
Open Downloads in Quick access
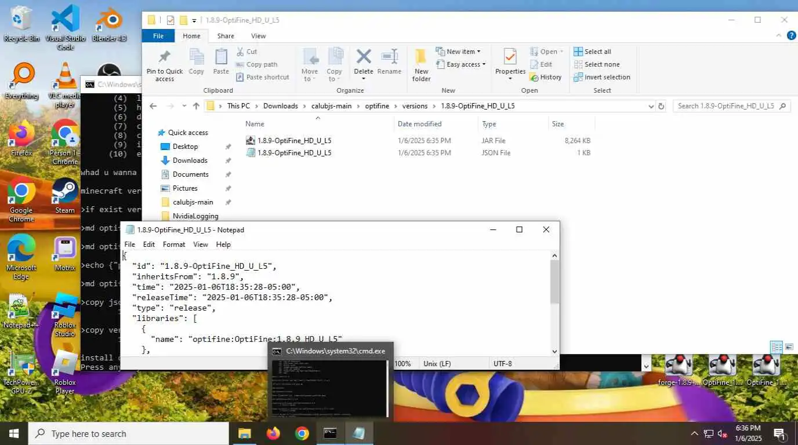[190, 161]
